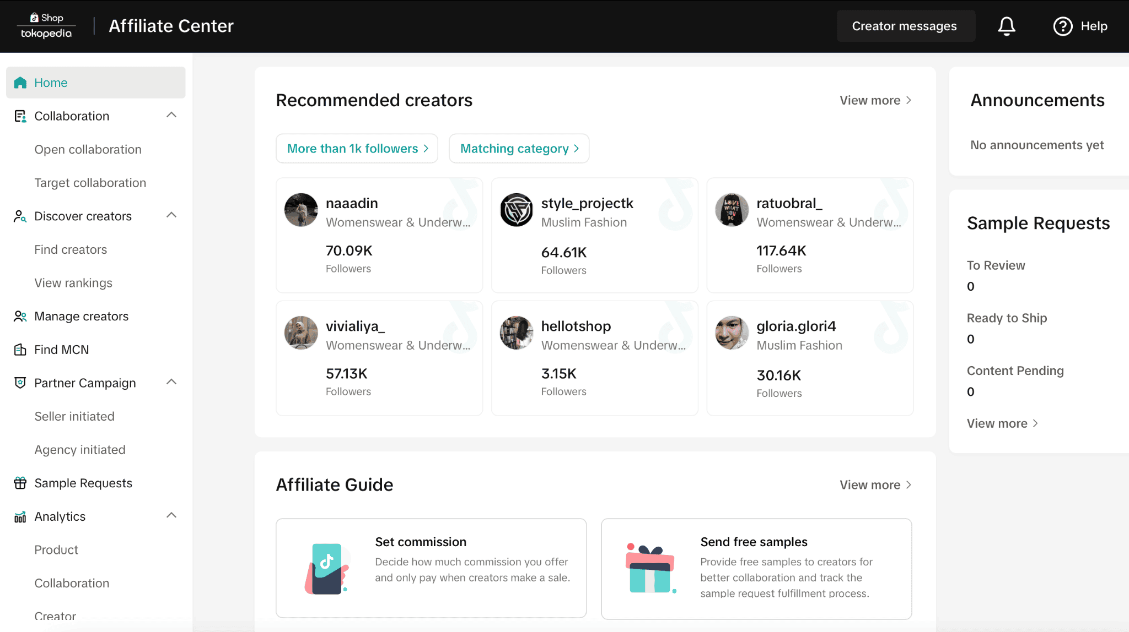The image size is (1129, 632).
Task: Click Affiliate Center title
Action: pyautogui.click(x=171, y=26)
